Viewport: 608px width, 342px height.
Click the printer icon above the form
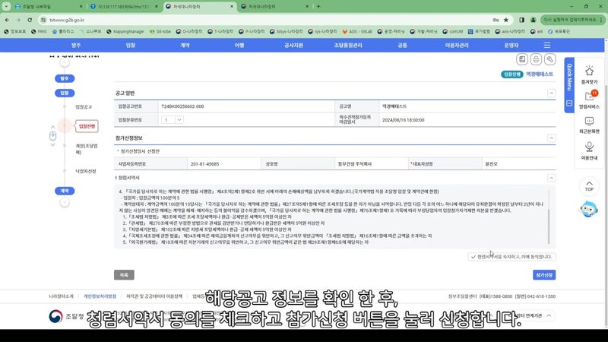click(x=536, y=59)
